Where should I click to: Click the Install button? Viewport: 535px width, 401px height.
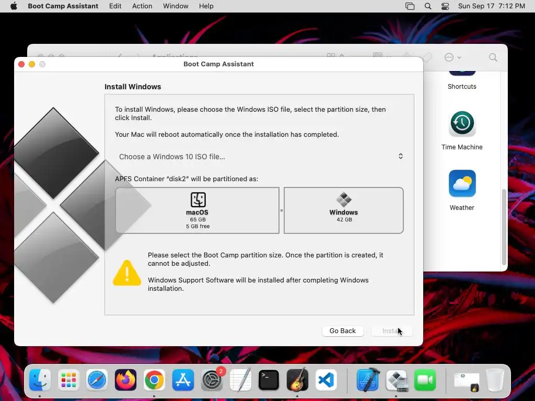click(392, 331)
